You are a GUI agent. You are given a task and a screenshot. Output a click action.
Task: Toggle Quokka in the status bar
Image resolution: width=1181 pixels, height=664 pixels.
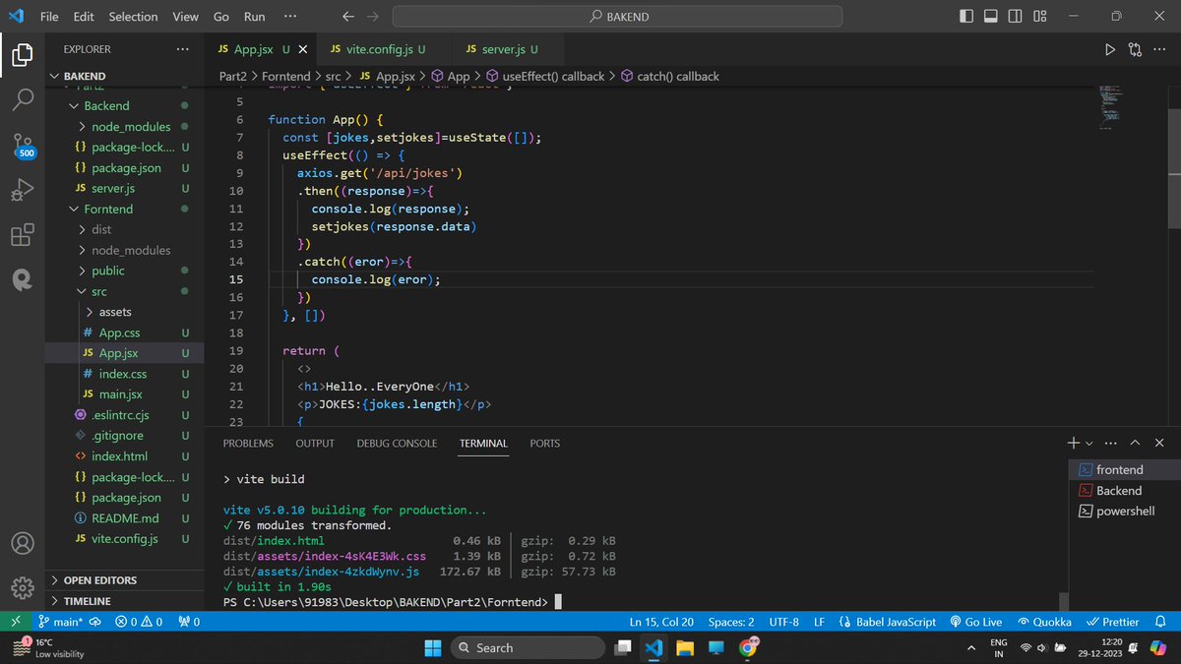tap(1044, 622)
